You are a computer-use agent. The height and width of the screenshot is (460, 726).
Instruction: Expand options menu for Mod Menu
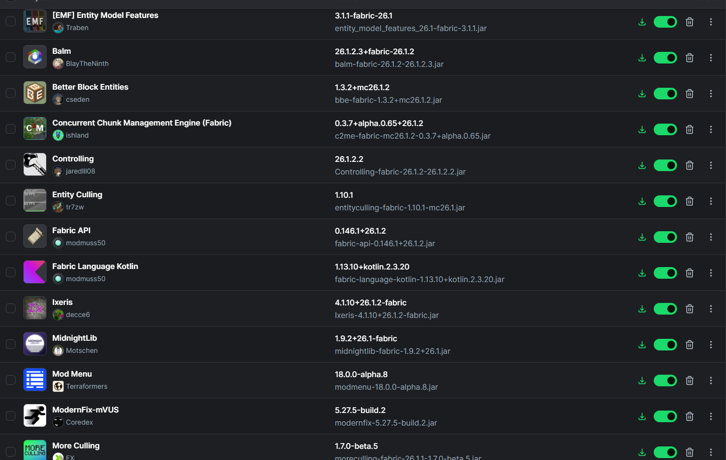pyautogui.click(x=710, y=381)
